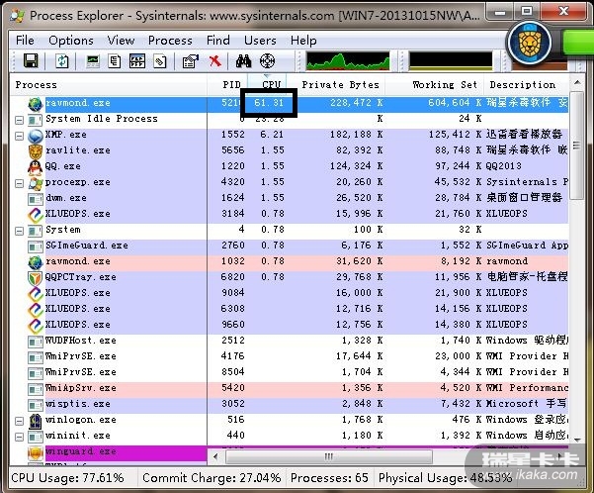Click the QQ.exe penguin icon
The width and height of the screenshot is (594, 493).
point(36,167)
